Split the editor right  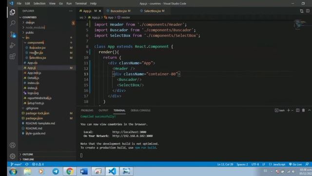(x=308, y=11)
